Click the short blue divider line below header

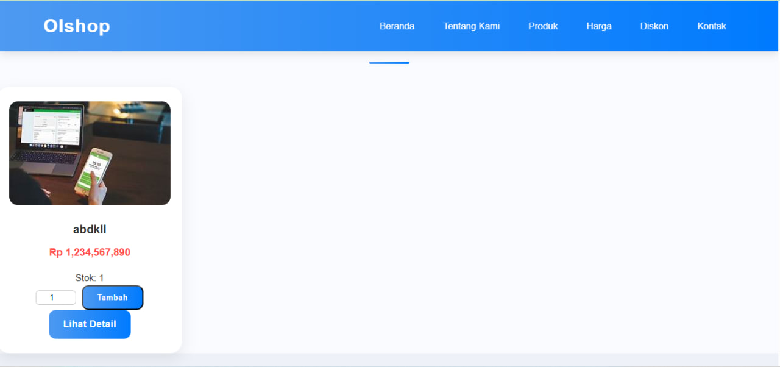(389, 63)
